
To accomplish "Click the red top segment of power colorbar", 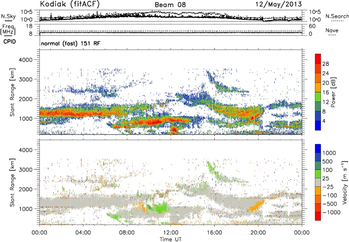I will [x=318, y=59].
